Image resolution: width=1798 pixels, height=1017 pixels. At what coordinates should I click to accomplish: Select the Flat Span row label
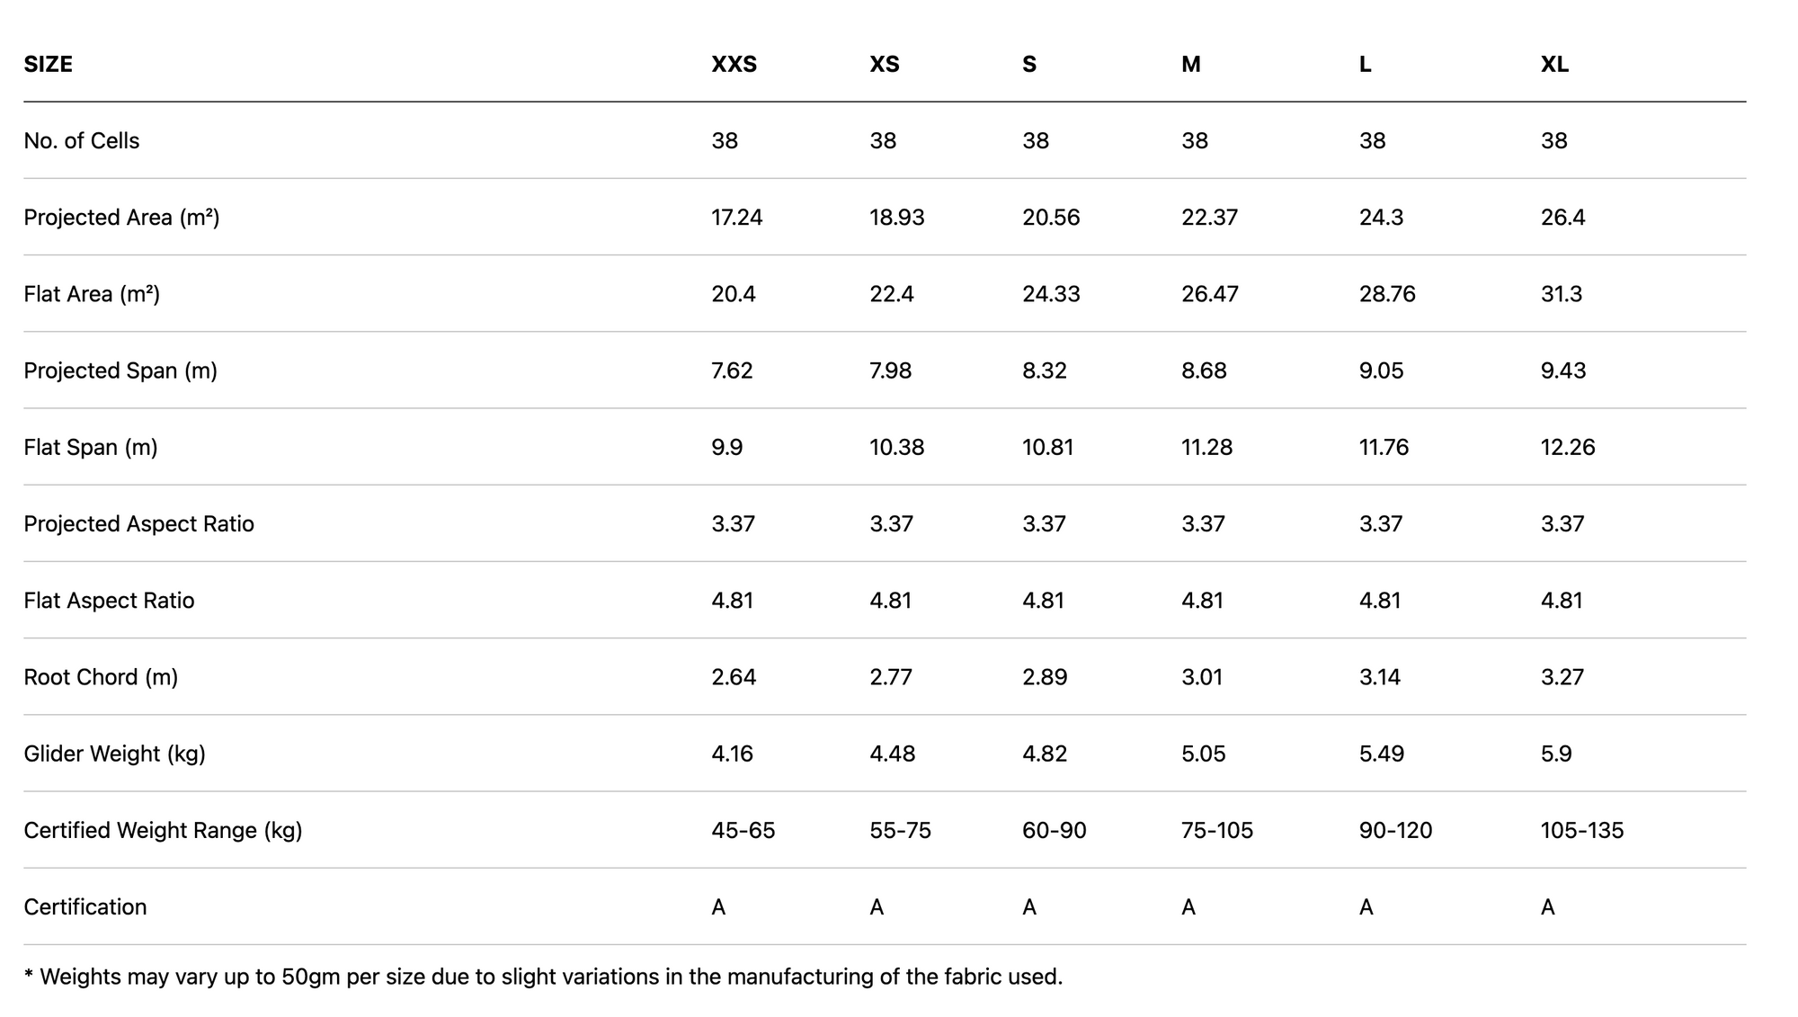[91, 447]
